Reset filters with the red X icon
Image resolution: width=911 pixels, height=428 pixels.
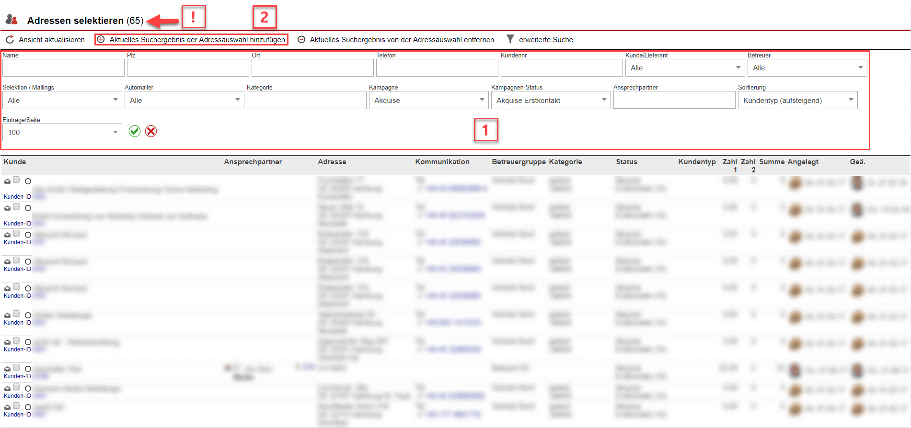tap(151, 131)
